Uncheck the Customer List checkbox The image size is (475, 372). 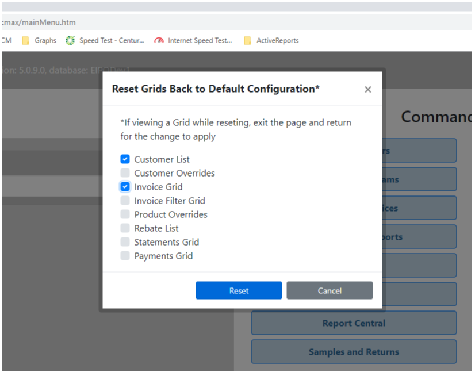125,159
